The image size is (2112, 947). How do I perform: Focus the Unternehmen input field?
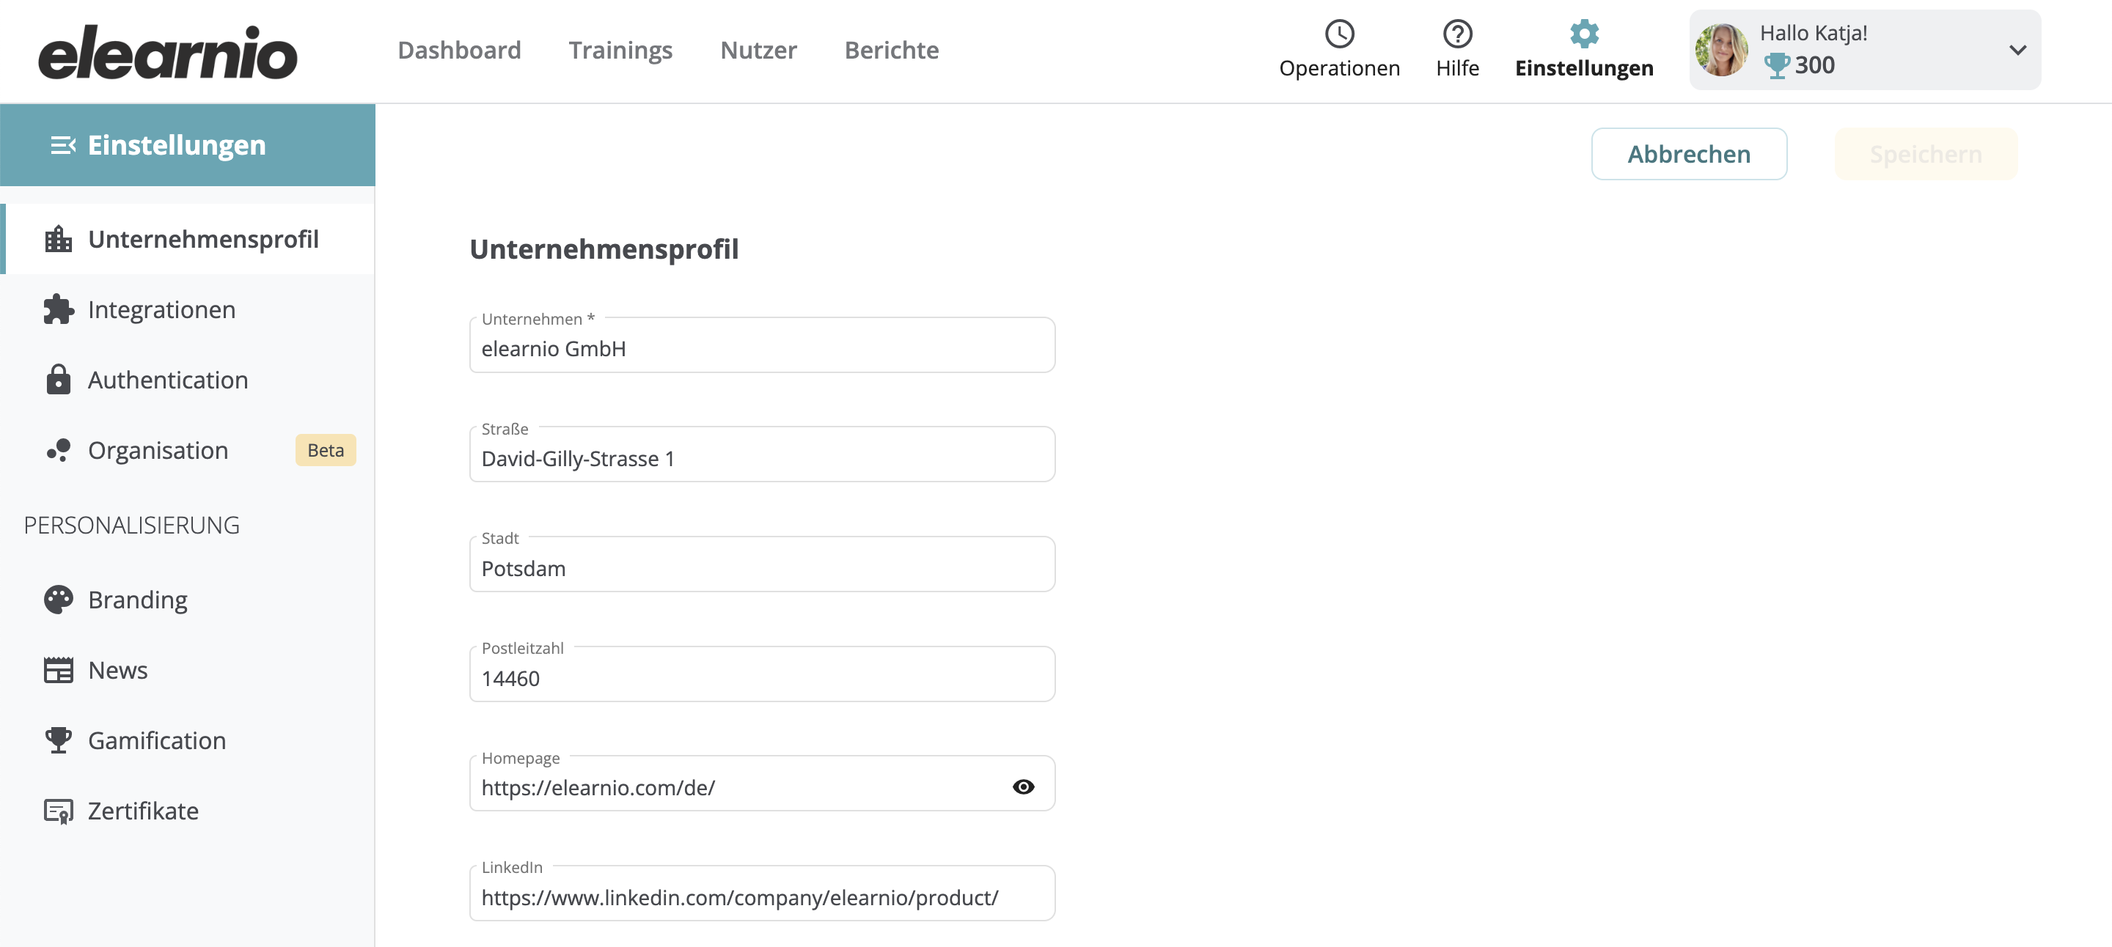[x=762, y=345]
